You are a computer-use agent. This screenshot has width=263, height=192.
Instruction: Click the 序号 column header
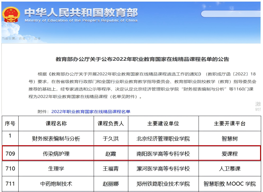10,123
